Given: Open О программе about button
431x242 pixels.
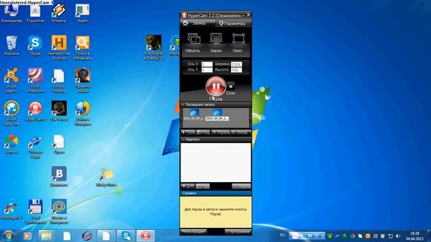Looking at the screenshot, I should coord(238,231).
